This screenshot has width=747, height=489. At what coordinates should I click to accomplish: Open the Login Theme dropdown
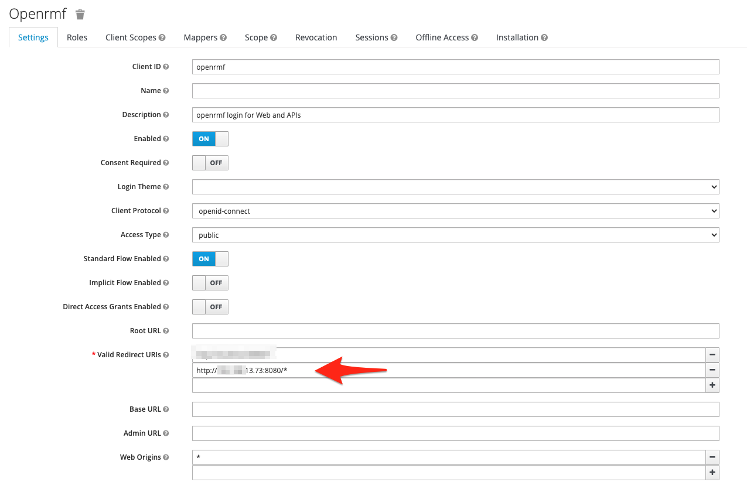[x=456, y=186]
